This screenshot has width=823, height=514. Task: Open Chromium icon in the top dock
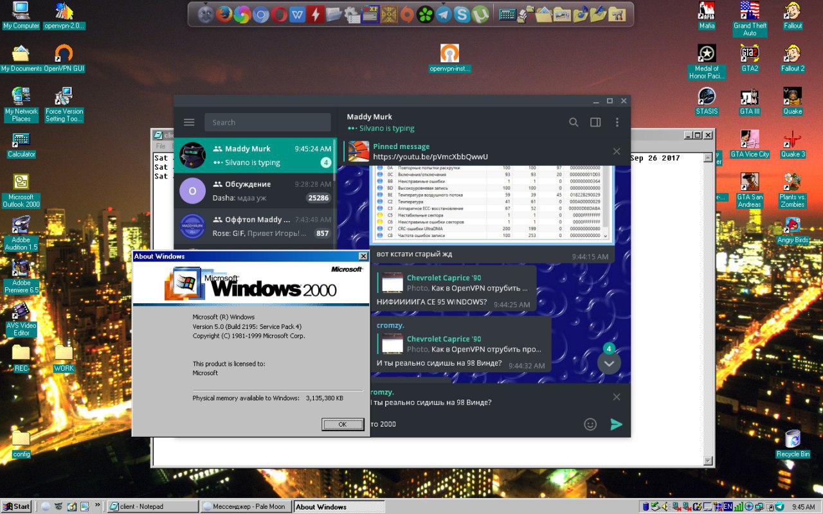[260, 13]
